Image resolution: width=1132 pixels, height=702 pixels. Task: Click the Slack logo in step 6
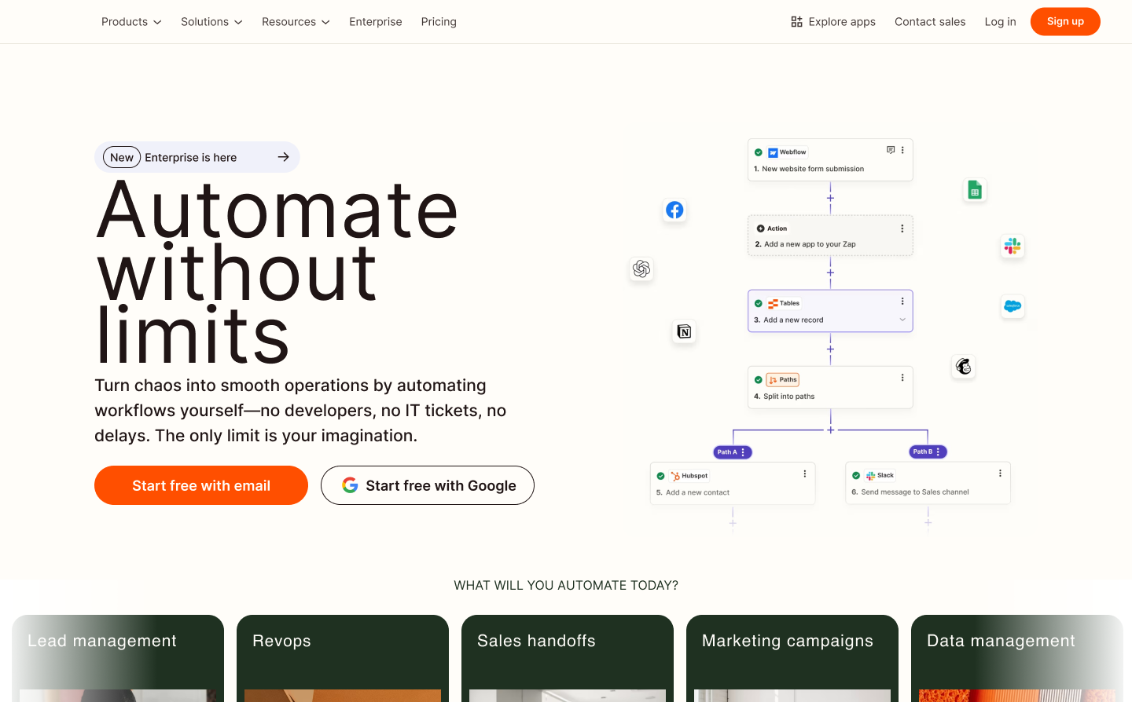click(870, 476)
